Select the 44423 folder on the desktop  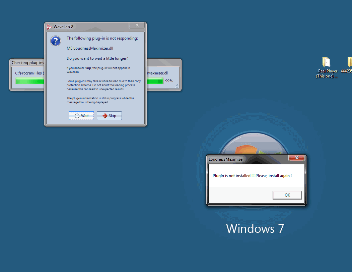tap(347, 65)
